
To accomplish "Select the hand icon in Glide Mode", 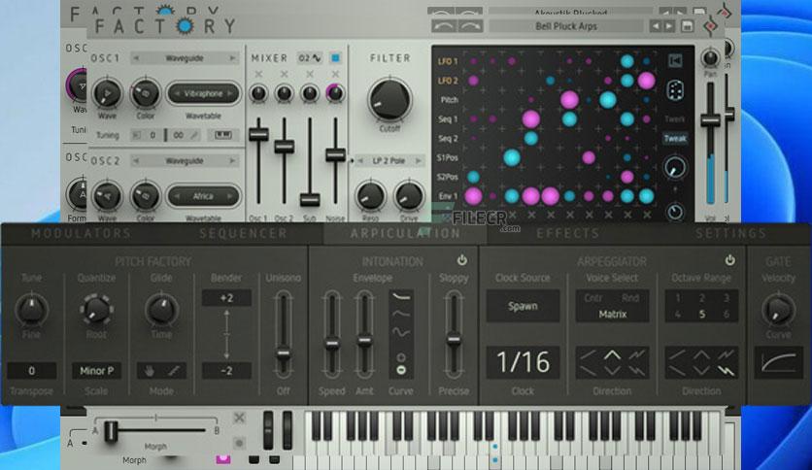I will click(150, 371).
